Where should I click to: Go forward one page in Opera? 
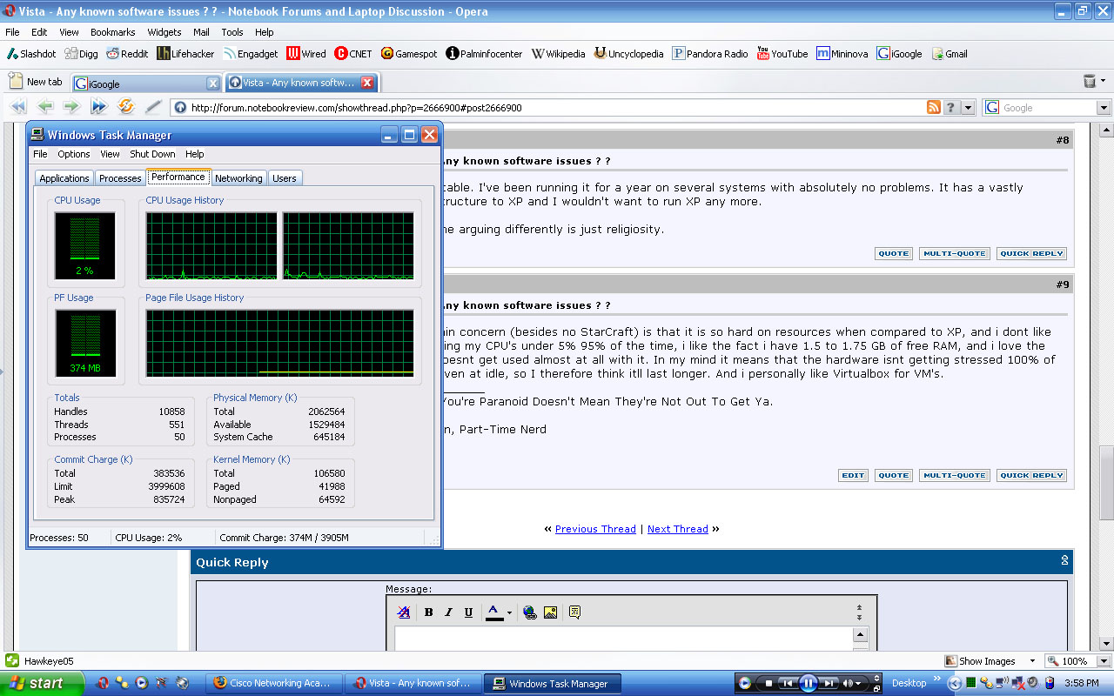pos(71,107)
